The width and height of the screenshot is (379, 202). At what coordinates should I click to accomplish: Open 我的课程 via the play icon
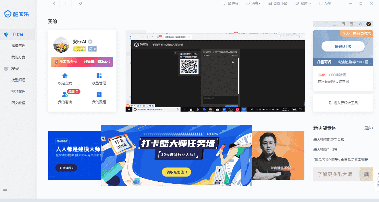(x=99, y=95)
